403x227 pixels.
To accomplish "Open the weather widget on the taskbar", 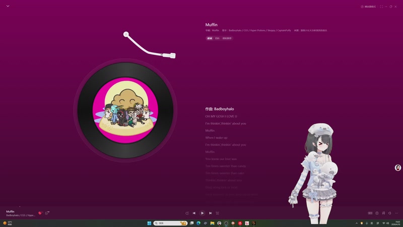I will (x=8, y=223).
